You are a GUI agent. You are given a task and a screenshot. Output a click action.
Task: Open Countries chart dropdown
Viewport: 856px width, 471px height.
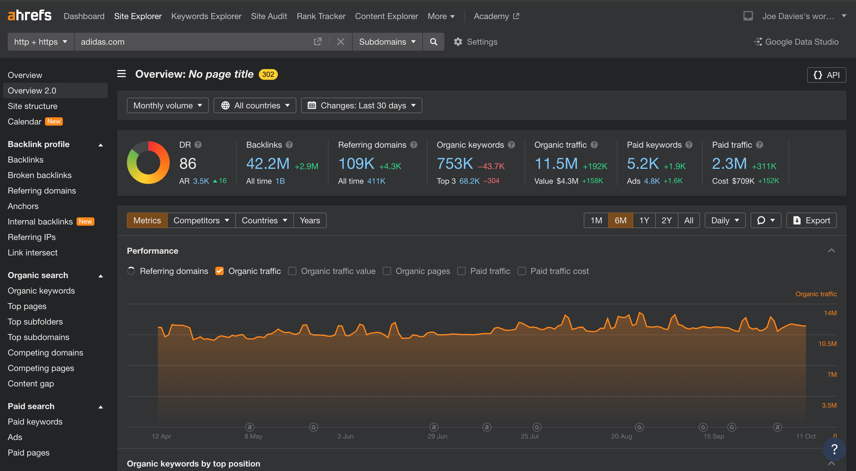264,220
